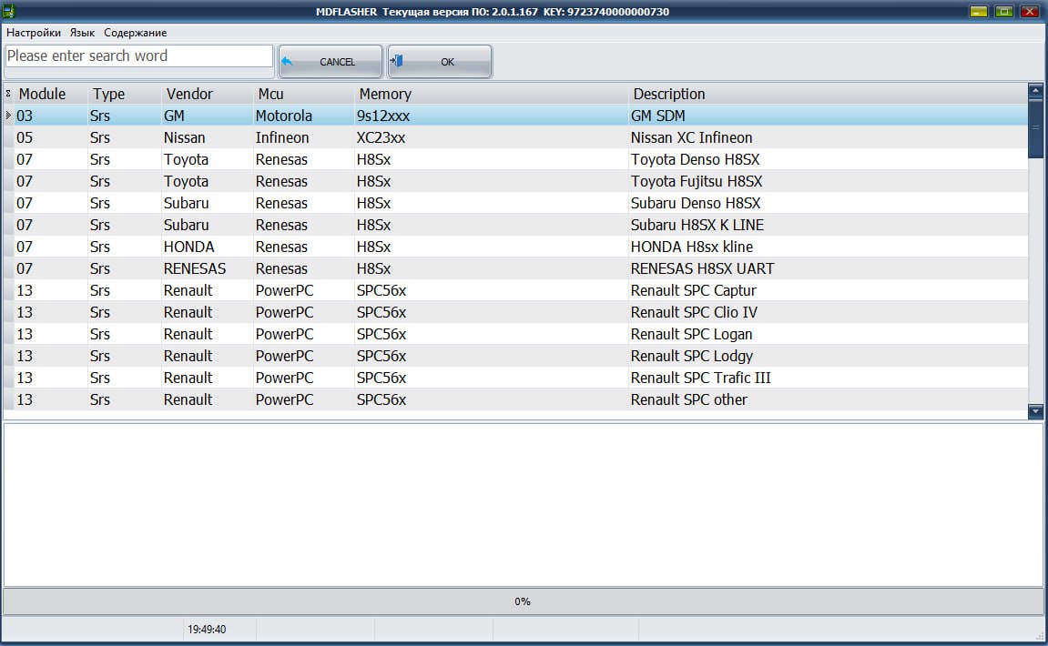1048x646 pixels.
Task: Select the Subaru H8SX K LINE row
Action: (516, 225)
